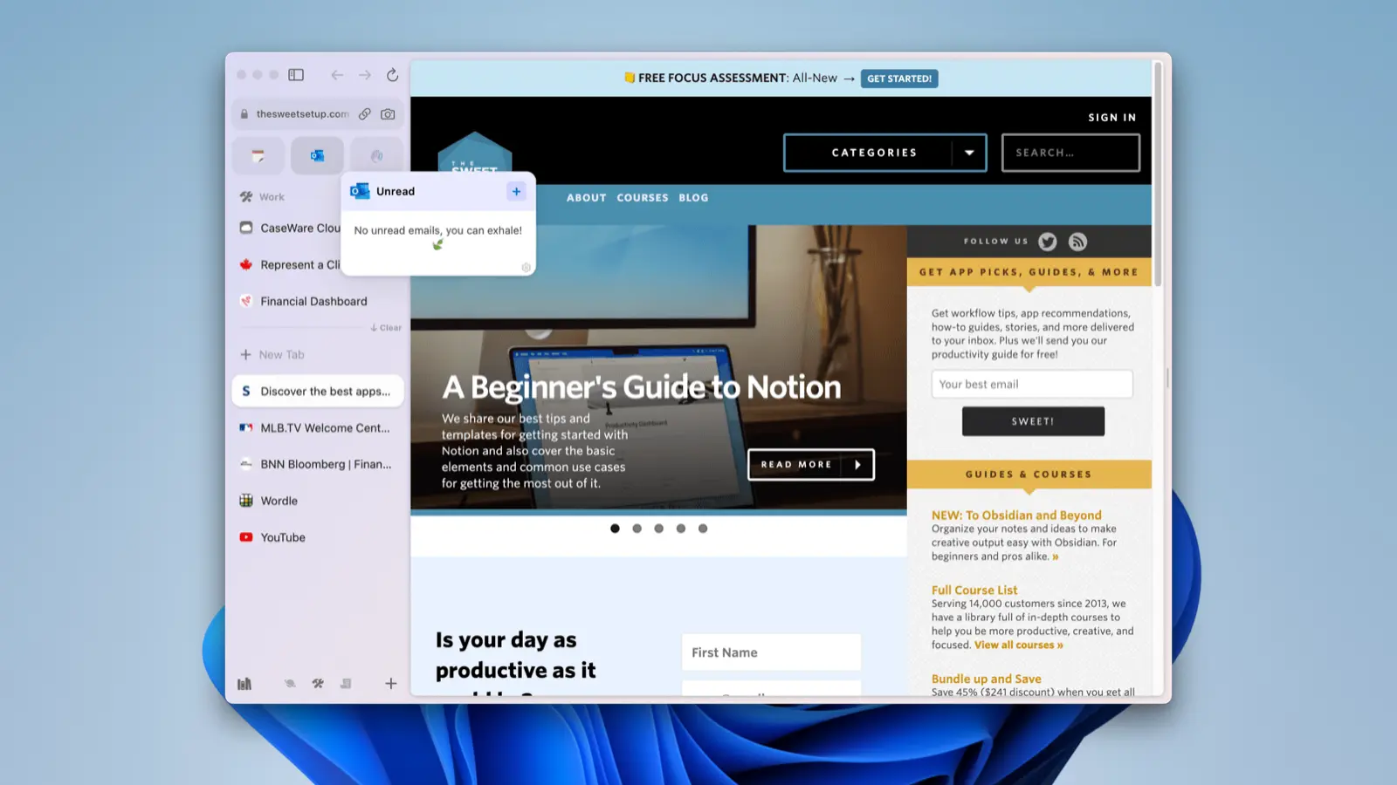Open the Arc library bookshelf icon
This screenshot has width=1397, height=785.
[x=244, y=684]
